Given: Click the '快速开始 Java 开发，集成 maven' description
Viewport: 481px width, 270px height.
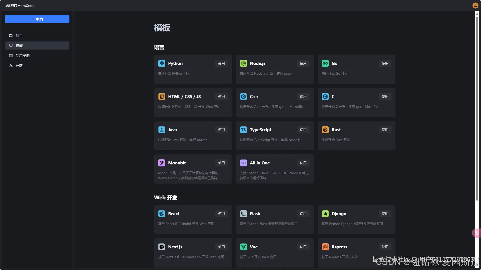Looking at the screenshot, I should point(183,140).
